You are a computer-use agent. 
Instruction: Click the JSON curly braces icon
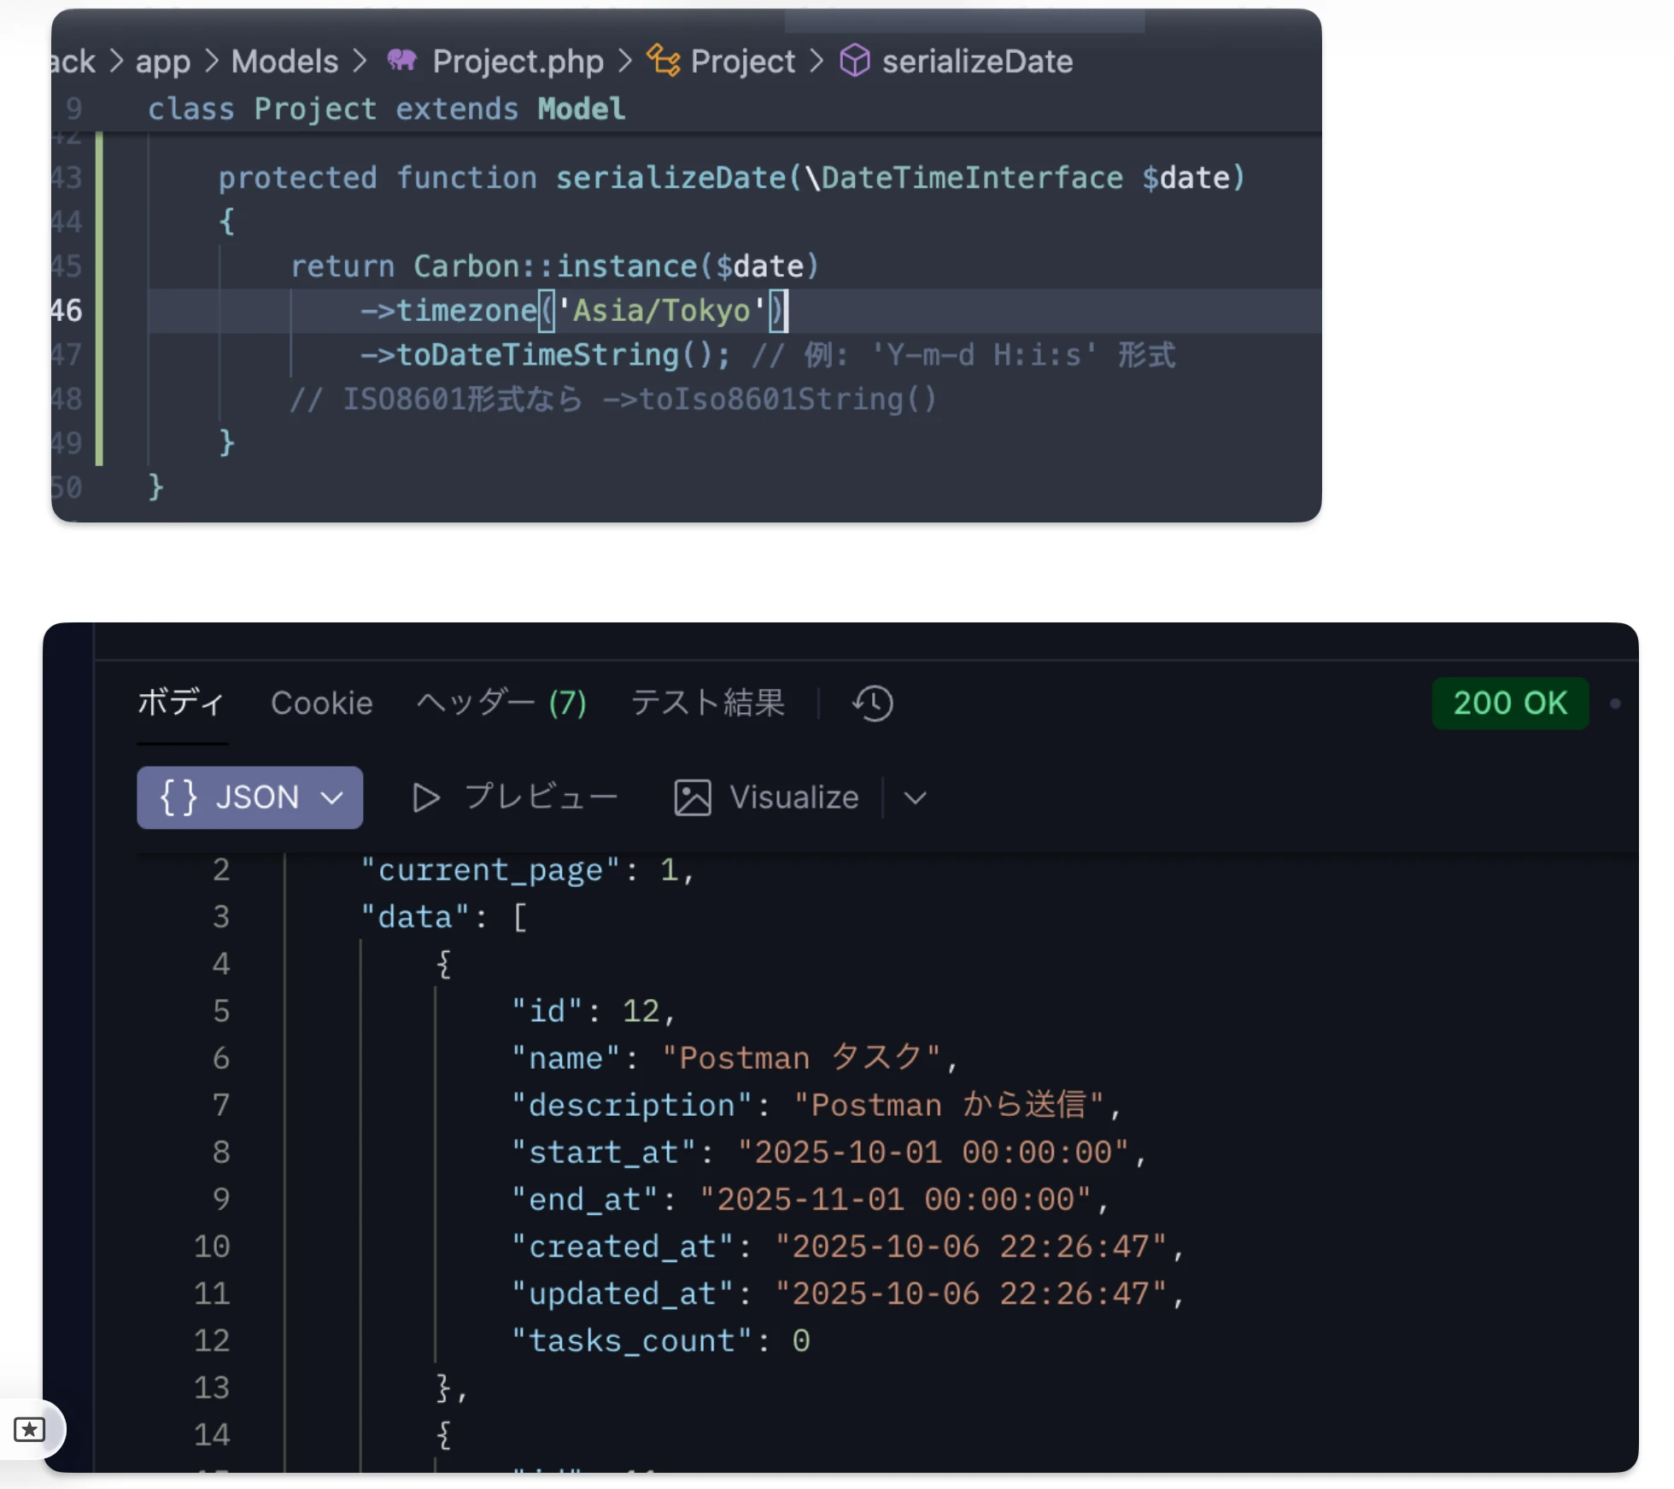(x=179, y=797)
